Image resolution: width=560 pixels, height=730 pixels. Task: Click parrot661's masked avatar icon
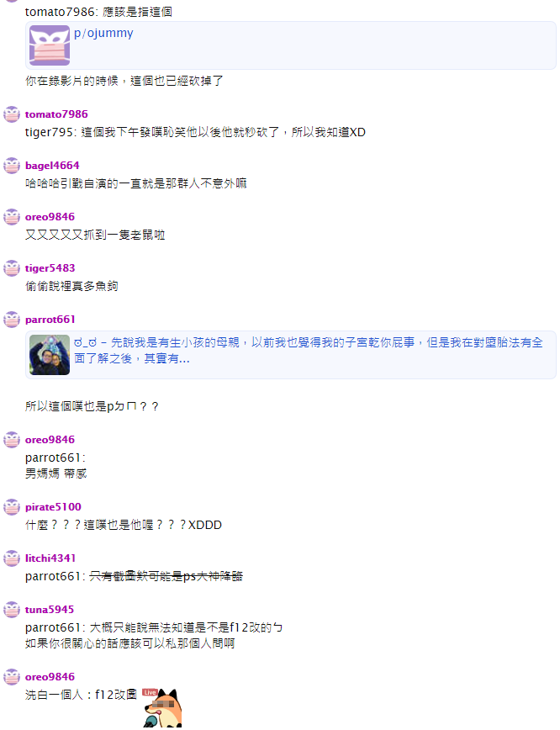12,320
